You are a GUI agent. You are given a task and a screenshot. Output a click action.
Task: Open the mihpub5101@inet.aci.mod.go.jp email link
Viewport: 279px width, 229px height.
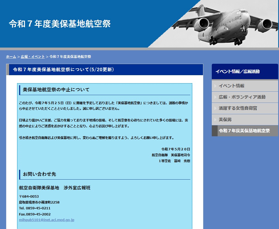47,220
